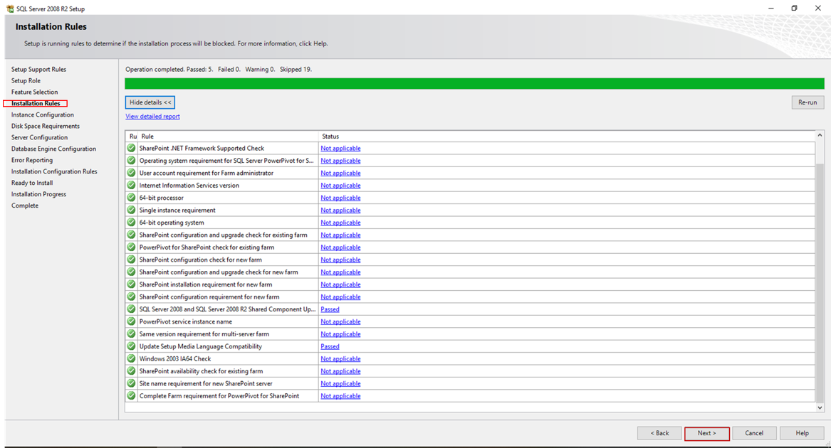Click green check icon beside Same version requirement for multi-server farm
This screenshot has width=836, height=448.
pyautogui.click(x=131, y=334)
